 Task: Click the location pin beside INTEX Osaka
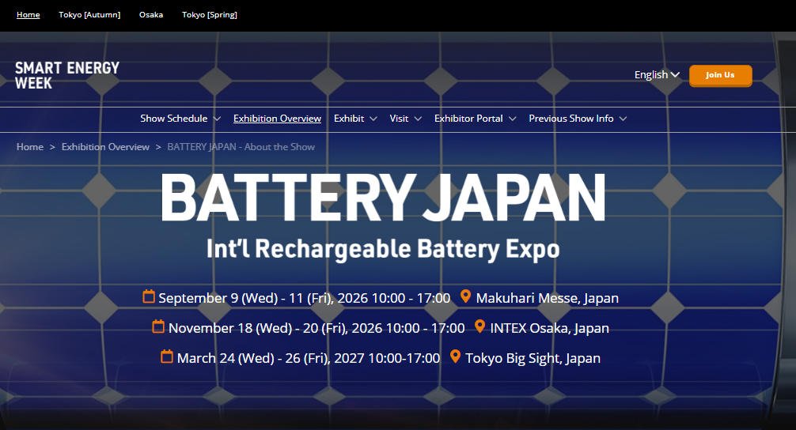point(479,326)
